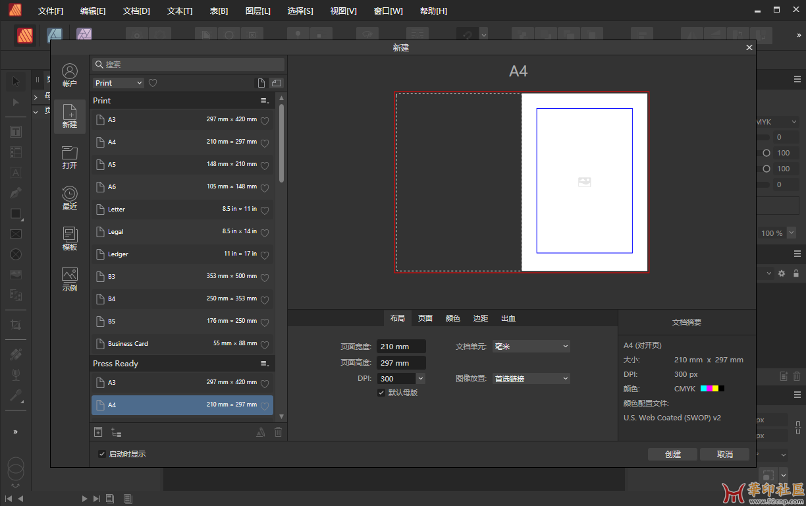
Task: Select the Picture Frame Rectangle tool
Action: [16, 234]
